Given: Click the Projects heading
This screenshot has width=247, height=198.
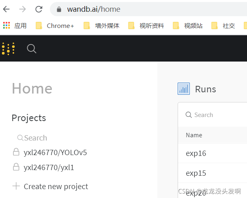Looking at the screenshot, I should 29,118.
